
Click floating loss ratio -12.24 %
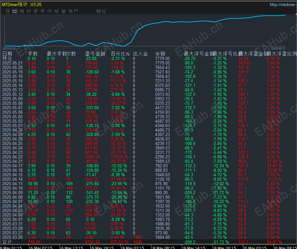(221, 166)
